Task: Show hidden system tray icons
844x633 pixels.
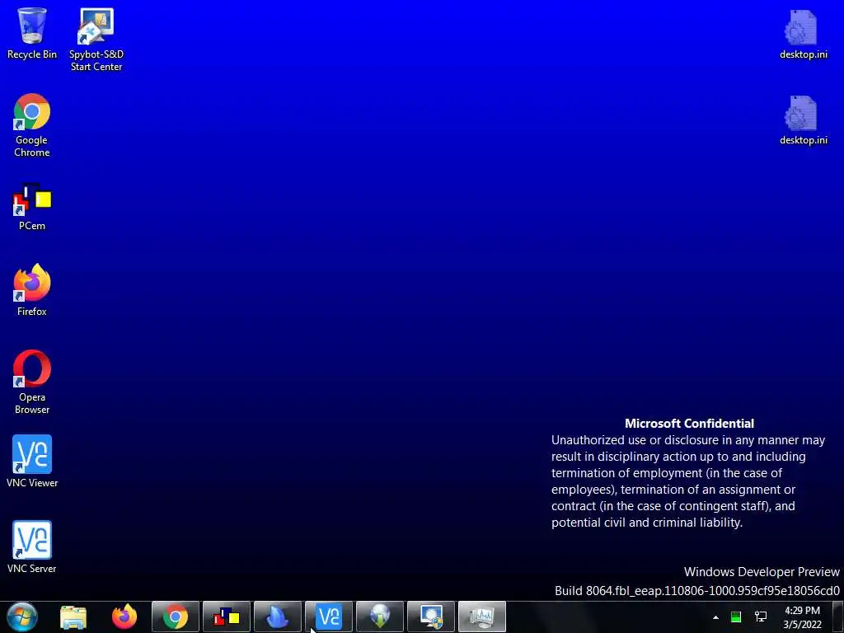Action: [x=715, y=617]
